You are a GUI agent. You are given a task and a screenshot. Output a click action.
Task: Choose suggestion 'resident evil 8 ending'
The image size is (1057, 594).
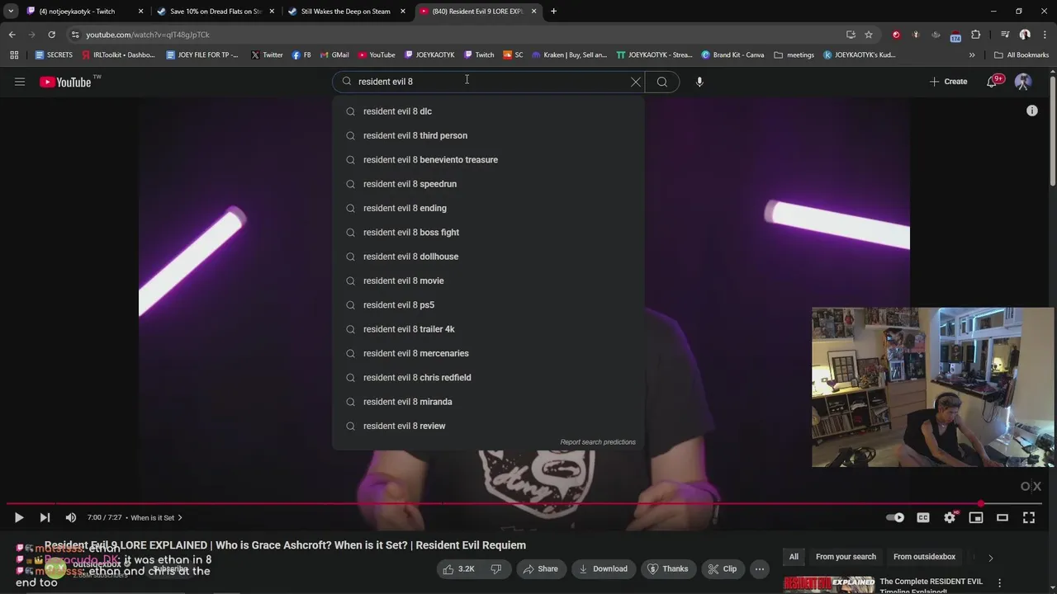[x=488, y=208]
